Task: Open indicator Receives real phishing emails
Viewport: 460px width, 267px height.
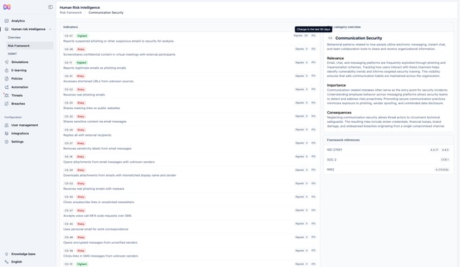Action: coord(189,92)
